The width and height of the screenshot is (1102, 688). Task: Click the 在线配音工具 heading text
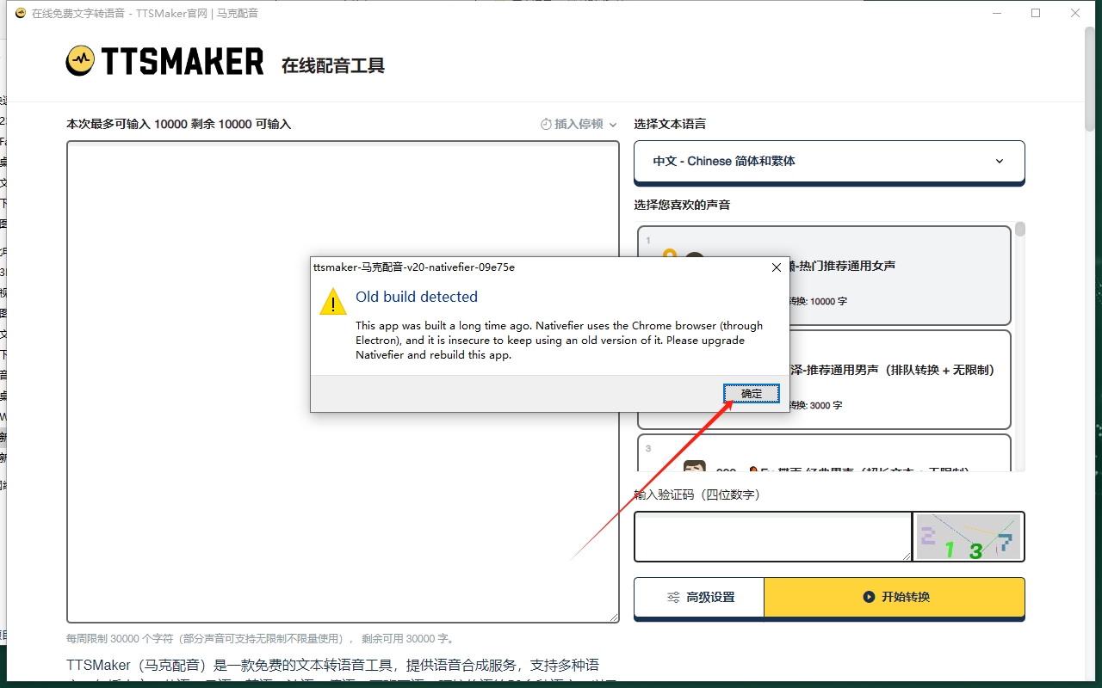333,65
